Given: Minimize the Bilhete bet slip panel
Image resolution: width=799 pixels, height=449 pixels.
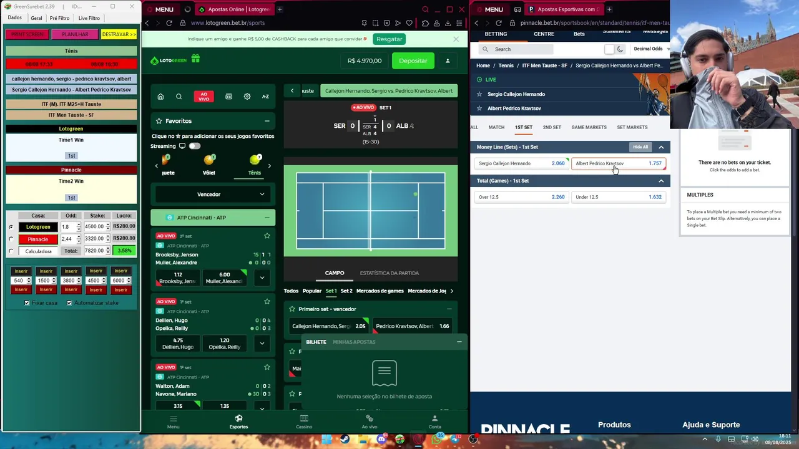Looking at the screenshot, I should click(459, 342).
